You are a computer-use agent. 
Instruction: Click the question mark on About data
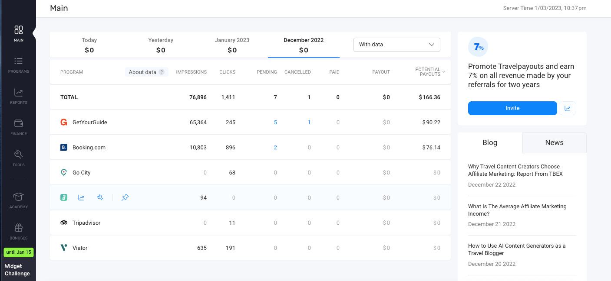(162, 72)
